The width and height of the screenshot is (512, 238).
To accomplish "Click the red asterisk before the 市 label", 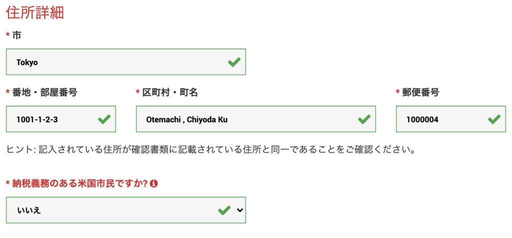I will coord(7,35).
